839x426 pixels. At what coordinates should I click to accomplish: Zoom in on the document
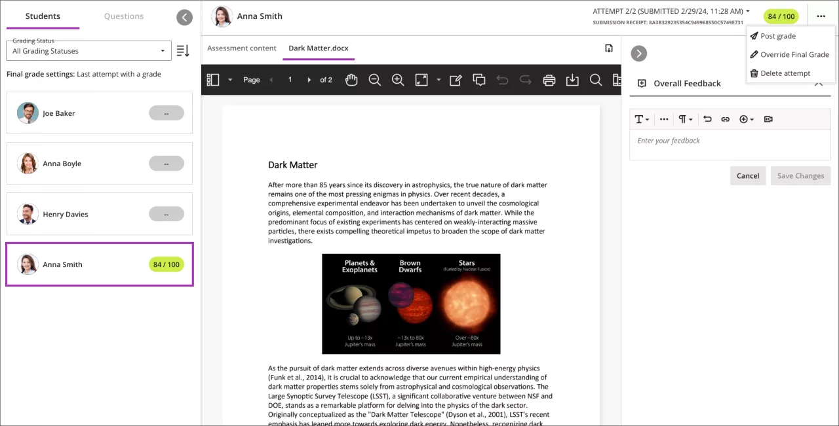(398, 80)
